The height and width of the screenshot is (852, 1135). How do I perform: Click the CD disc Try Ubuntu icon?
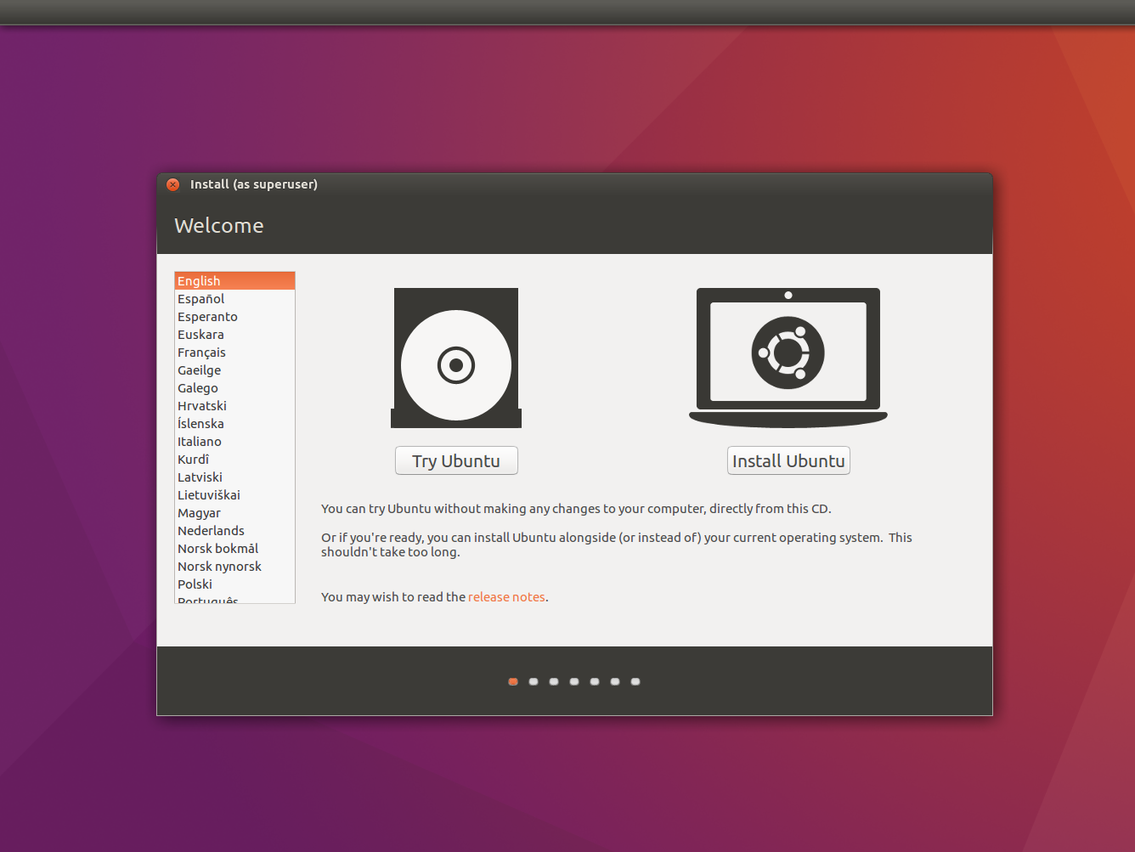(456, 358)
